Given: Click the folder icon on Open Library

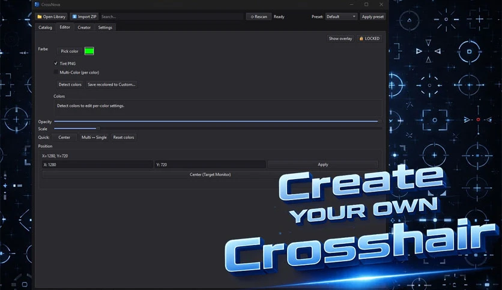Looking at the screenshot, I should 40,17.
